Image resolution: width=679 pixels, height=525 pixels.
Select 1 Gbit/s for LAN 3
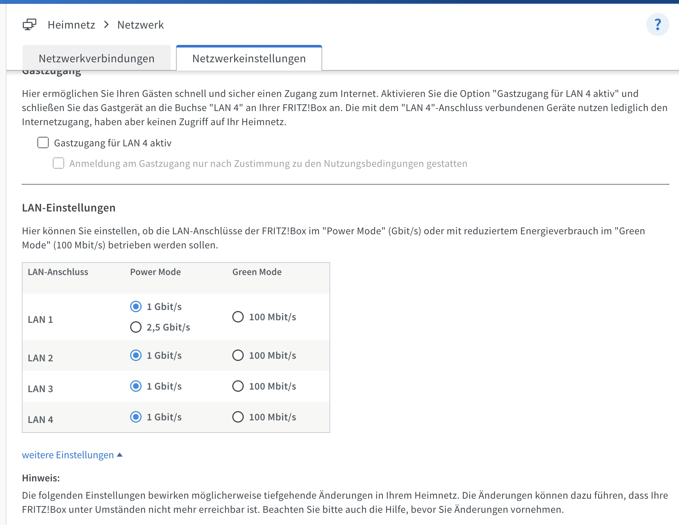coord(136,386)
